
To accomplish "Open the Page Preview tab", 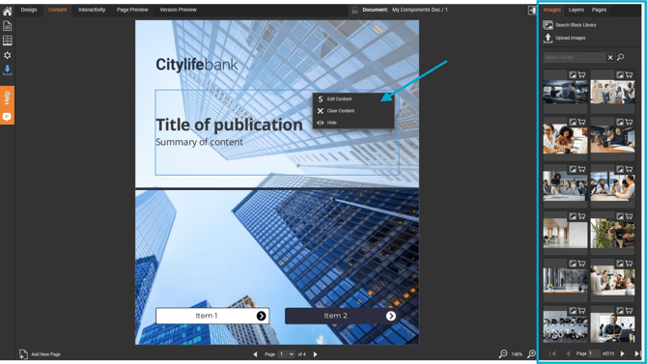I will pyautogui.click(x=132, y=10).
